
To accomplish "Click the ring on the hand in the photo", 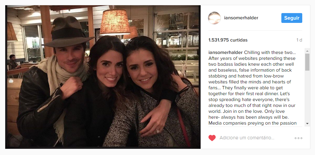I will point(157,131).
